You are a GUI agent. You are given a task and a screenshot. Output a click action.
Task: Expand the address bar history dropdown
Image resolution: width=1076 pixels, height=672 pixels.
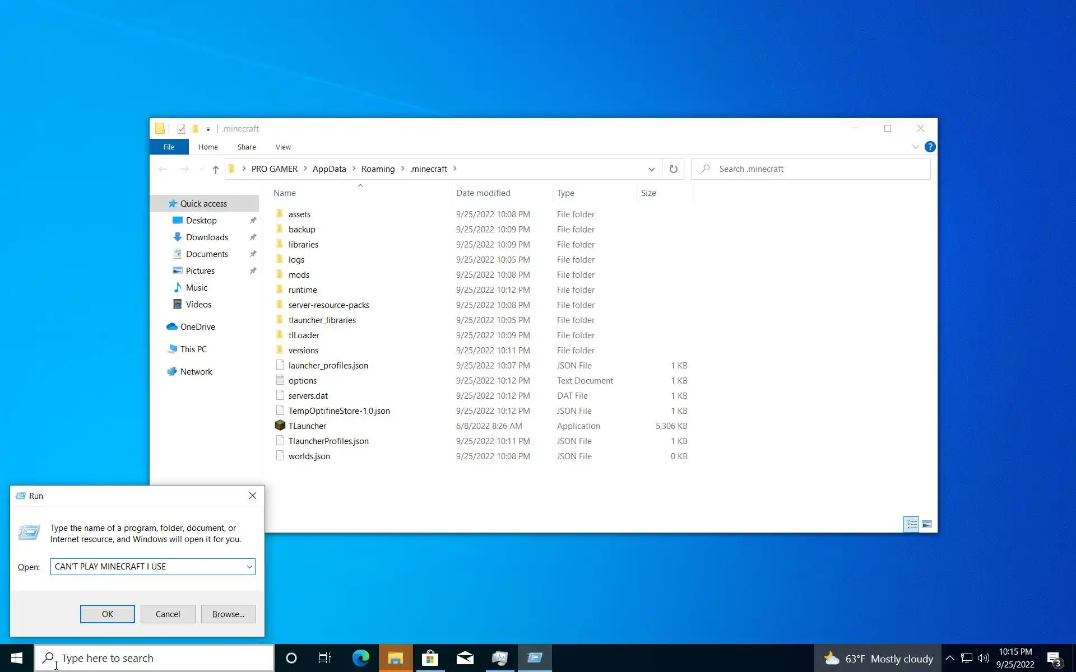[x=651, y=169]
